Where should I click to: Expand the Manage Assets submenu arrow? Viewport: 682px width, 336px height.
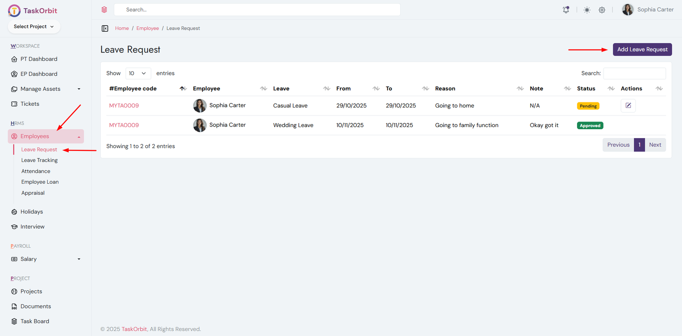pyautogui.click(x=79, y=89)
